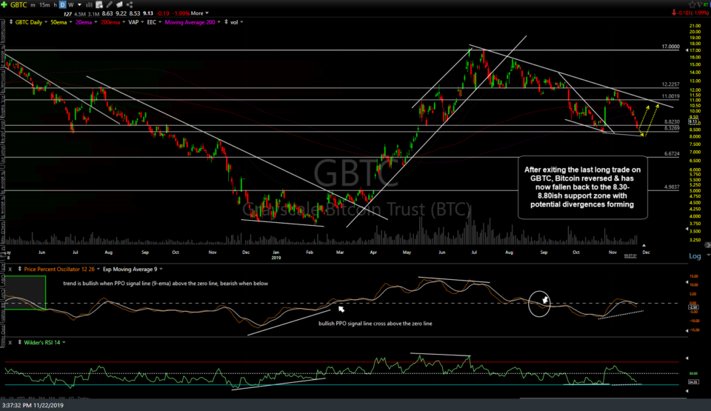Click the OBV side tab on left edge
This screenshot has width=711, height=411.
pos(2,279)
